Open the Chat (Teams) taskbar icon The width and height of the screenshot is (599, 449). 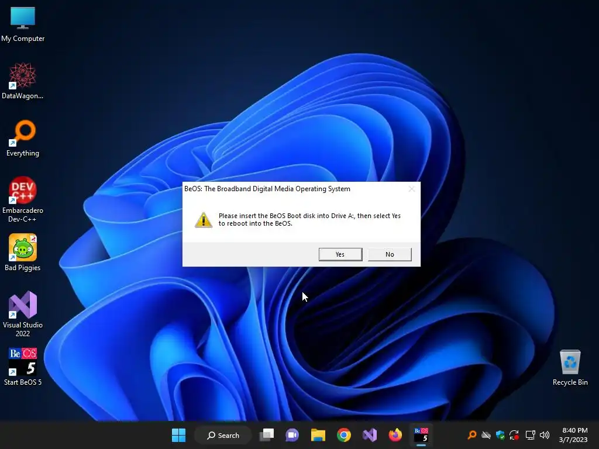(x=292, y=435)
